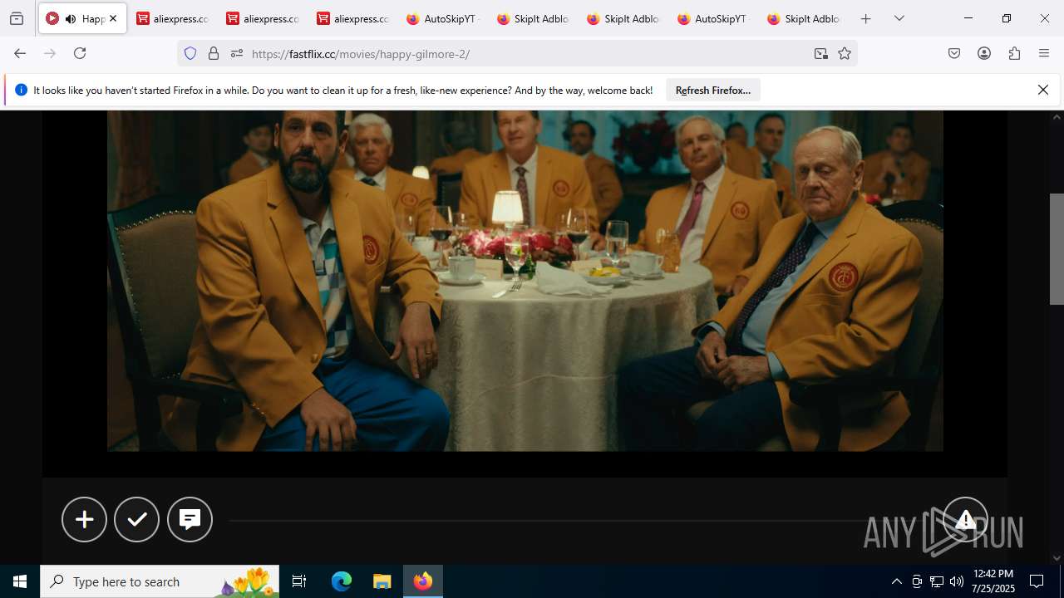Switch to first aliexpress tab
This screenshot has width=1064, height=598.
(x=173, y=18)
